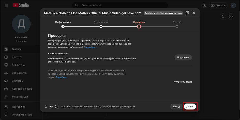Viewport: 240px width, 120px height.
Task: Open the help question mark icon
Action: point(204,5)
